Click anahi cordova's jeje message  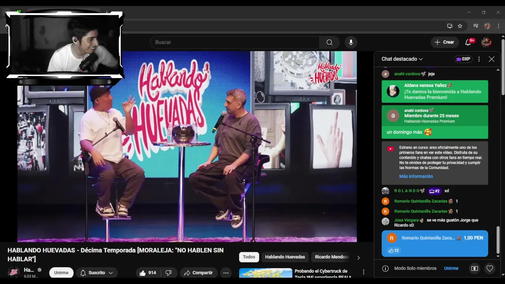435,74
